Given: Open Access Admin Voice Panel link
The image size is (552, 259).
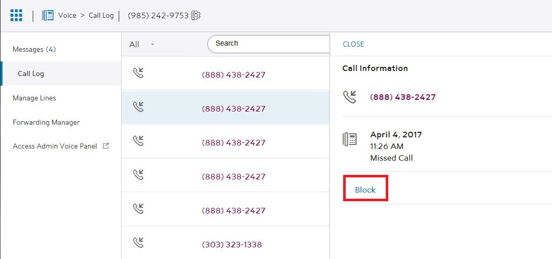Looking at the screenshot, I should click(x=55, y=146).
